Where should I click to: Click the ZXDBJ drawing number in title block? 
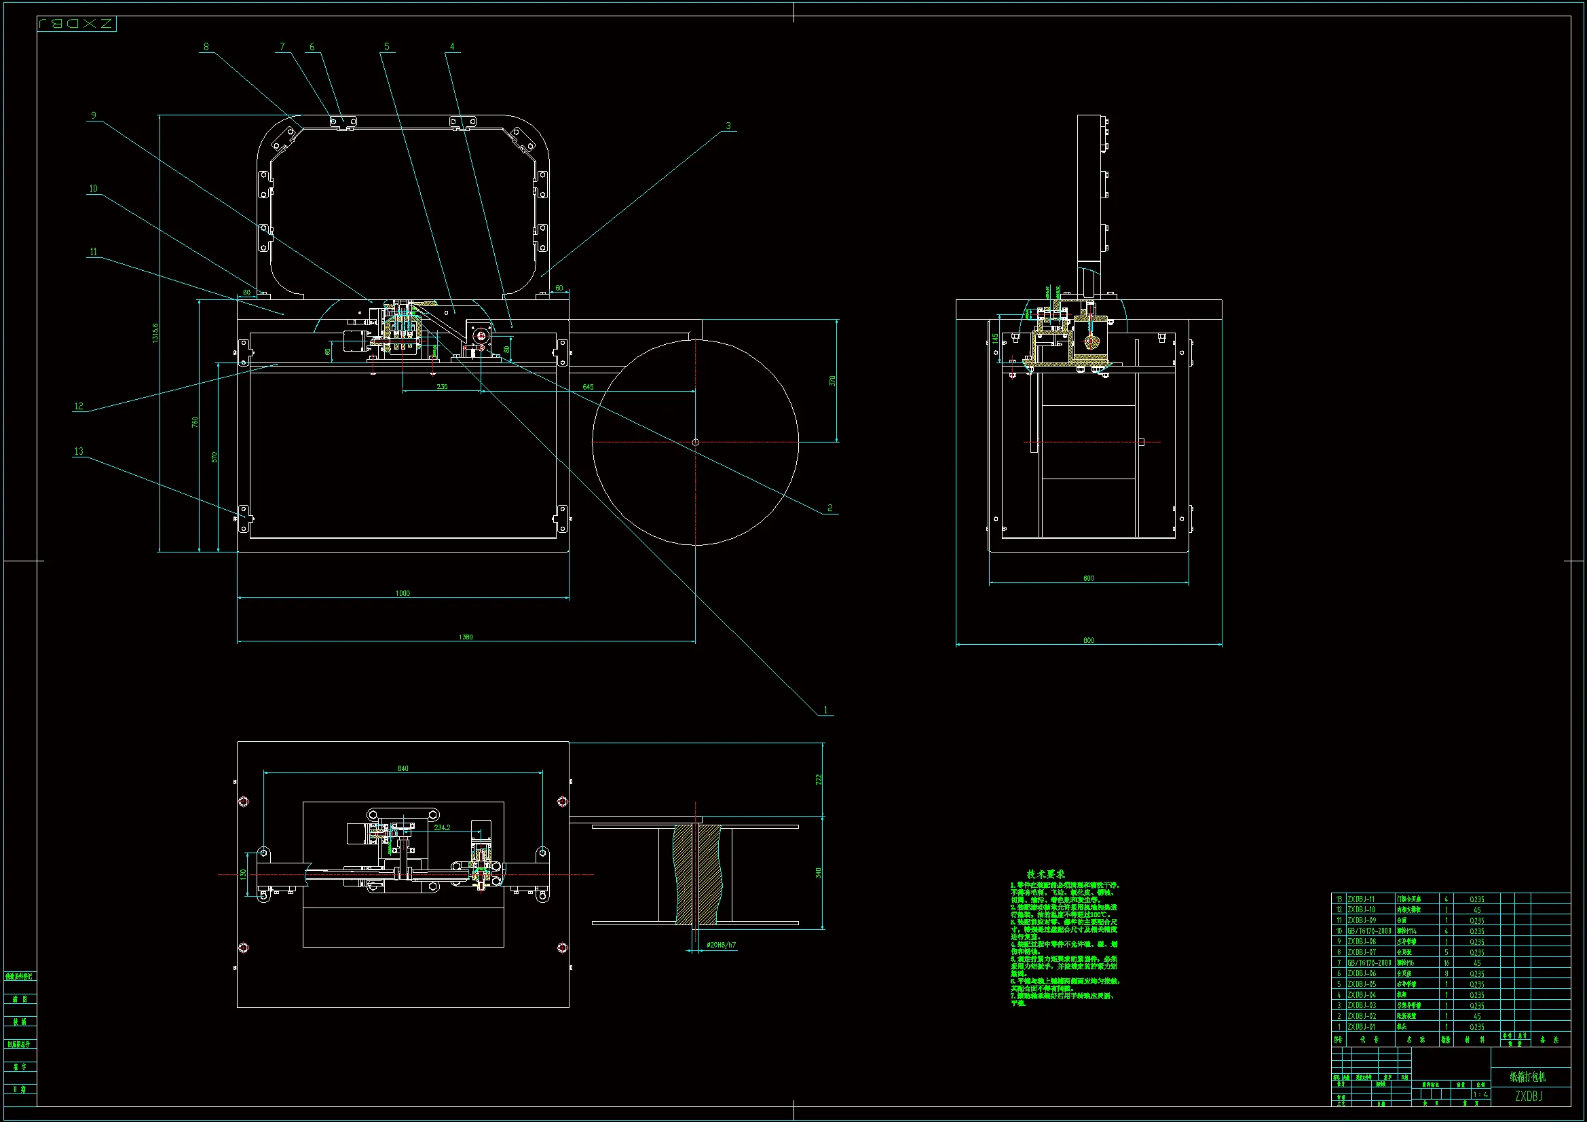click(x=1528, y=1096)
